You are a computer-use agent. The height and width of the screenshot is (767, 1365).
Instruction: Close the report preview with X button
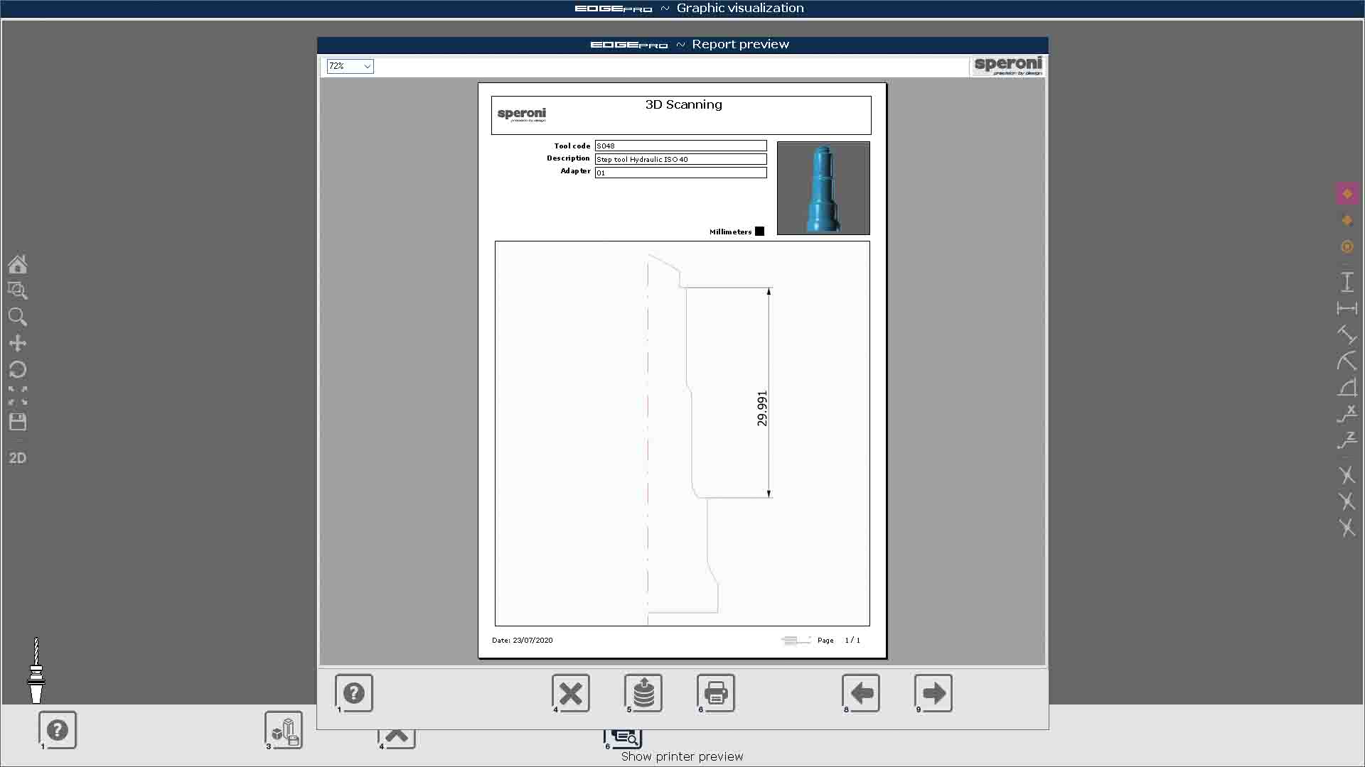click(x=571, y=693)
